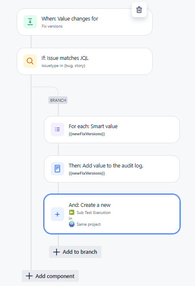Open Then: Add value to audit log action

point(112,169)
